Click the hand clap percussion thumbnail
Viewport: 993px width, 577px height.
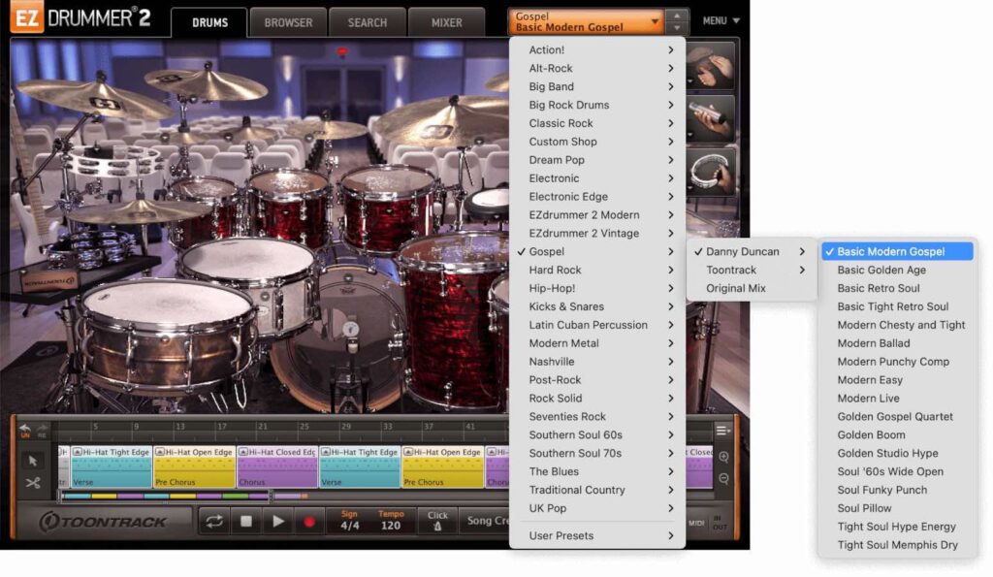point(711,67)
